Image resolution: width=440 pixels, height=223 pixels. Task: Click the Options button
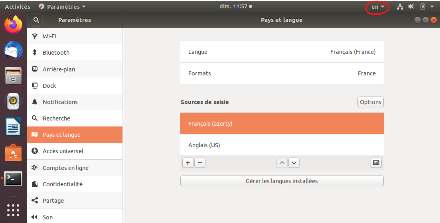click(370, 102)
